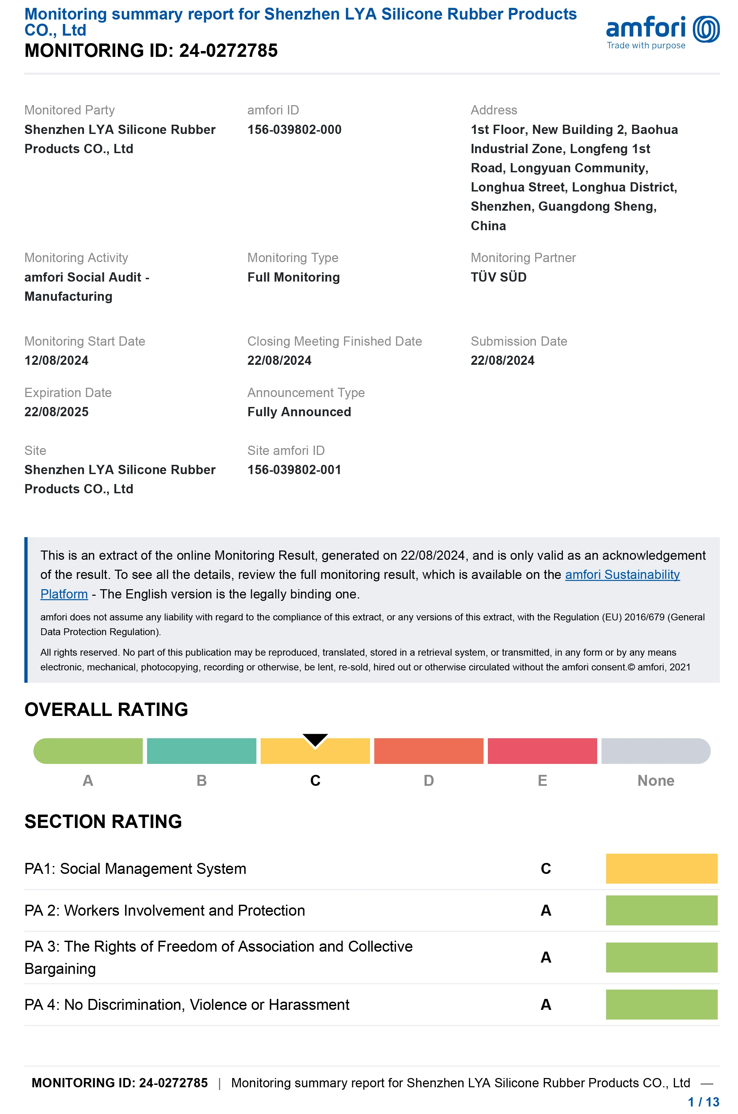Click the address text '1st Floor, New Building 2, Baohua'
This screenshot has height=1114, width=738.
[574, 129]
